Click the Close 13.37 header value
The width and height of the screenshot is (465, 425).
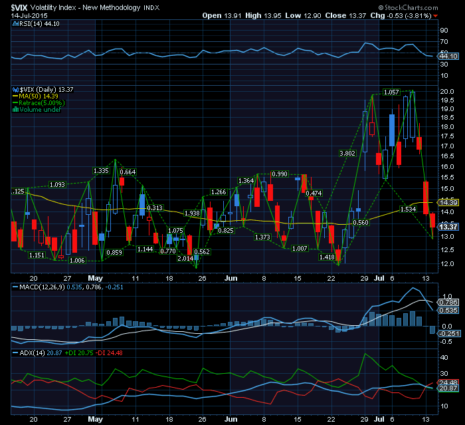click(345, 15)
